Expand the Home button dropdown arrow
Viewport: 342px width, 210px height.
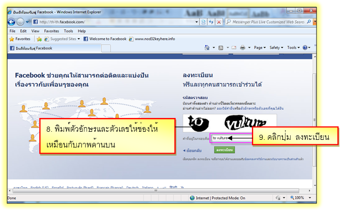click(x=214, y=47)
